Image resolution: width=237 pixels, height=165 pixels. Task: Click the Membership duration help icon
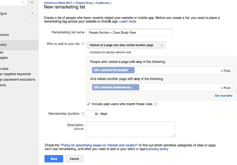click(x=82, y=114)
